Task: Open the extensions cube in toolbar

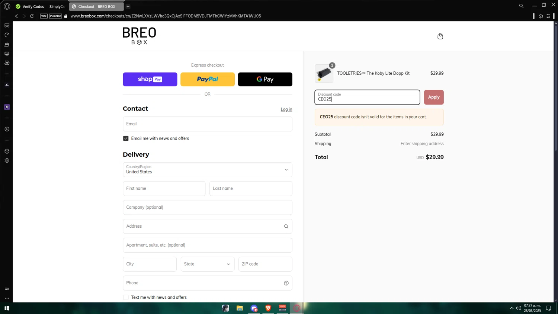Action: tap(541, 16)
